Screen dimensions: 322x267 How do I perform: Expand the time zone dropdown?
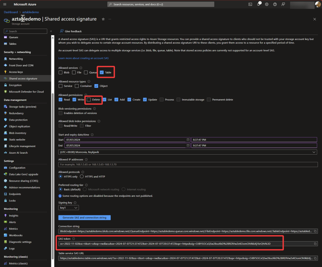tap(187, 152)
